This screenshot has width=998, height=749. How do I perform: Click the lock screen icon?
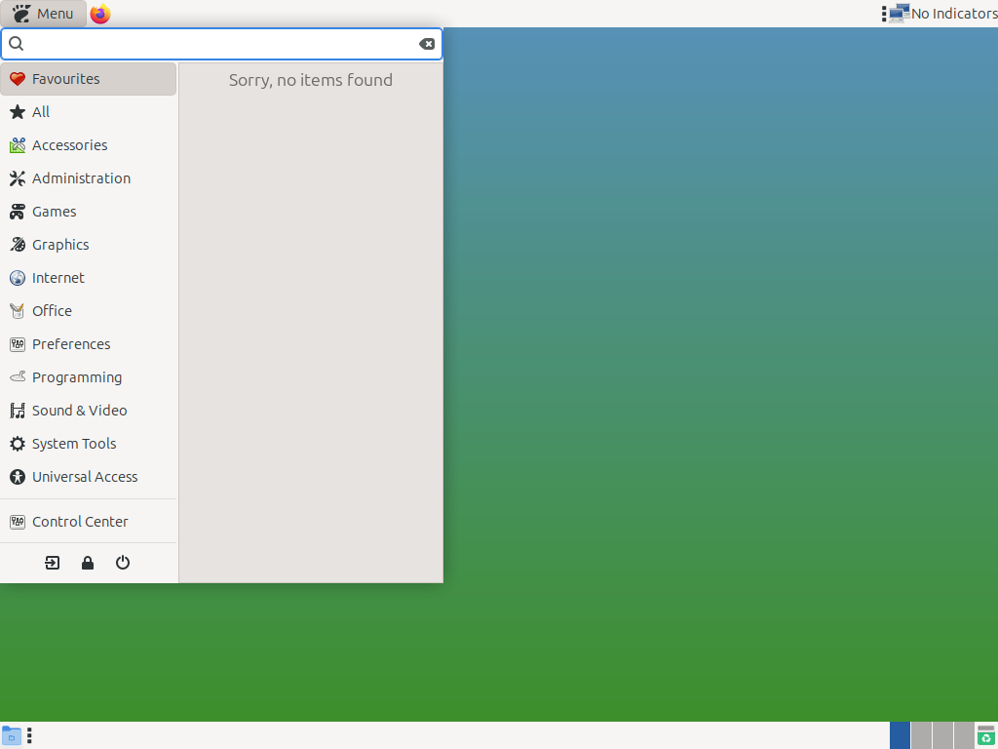[88, 563]
